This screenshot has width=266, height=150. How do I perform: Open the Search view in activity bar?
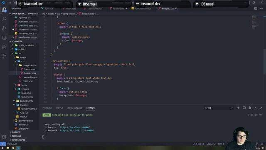pyautogui.click(x=4, y=19)
